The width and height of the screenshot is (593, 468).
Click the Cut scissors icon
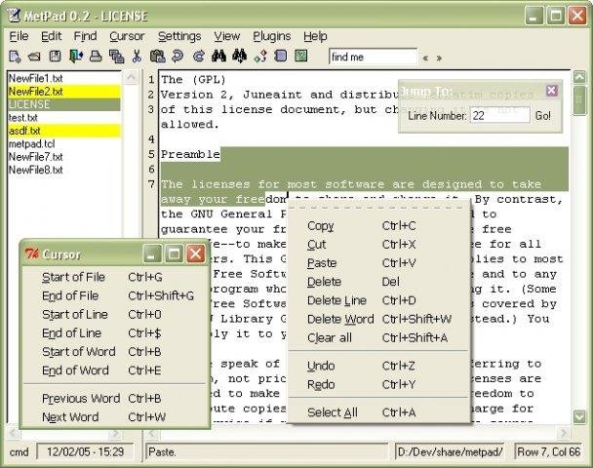point(137,57)
